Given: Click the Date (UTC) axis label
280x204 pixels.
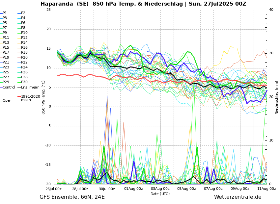Looking at the screenshot, I should tap(160, 194).
